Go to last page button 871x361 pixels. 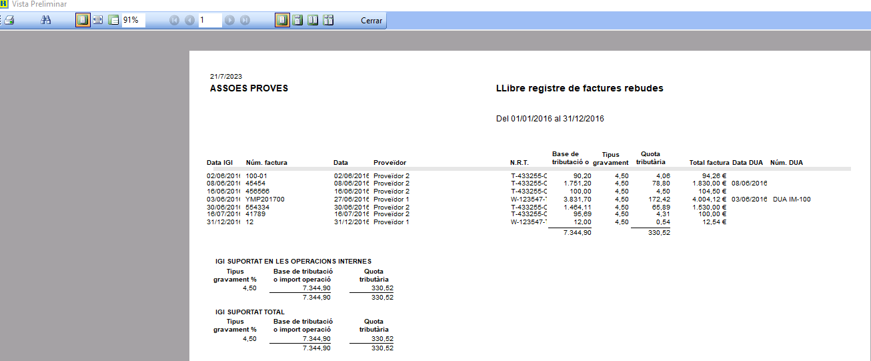click(x=245, y=20)
